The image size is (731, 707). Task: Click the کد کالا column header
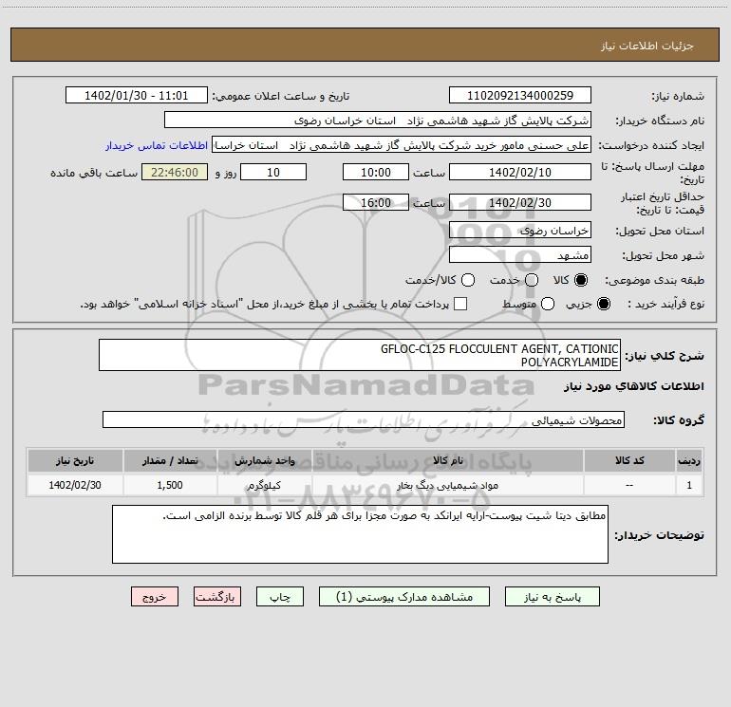pyautogui.click(x=629, y=460)
